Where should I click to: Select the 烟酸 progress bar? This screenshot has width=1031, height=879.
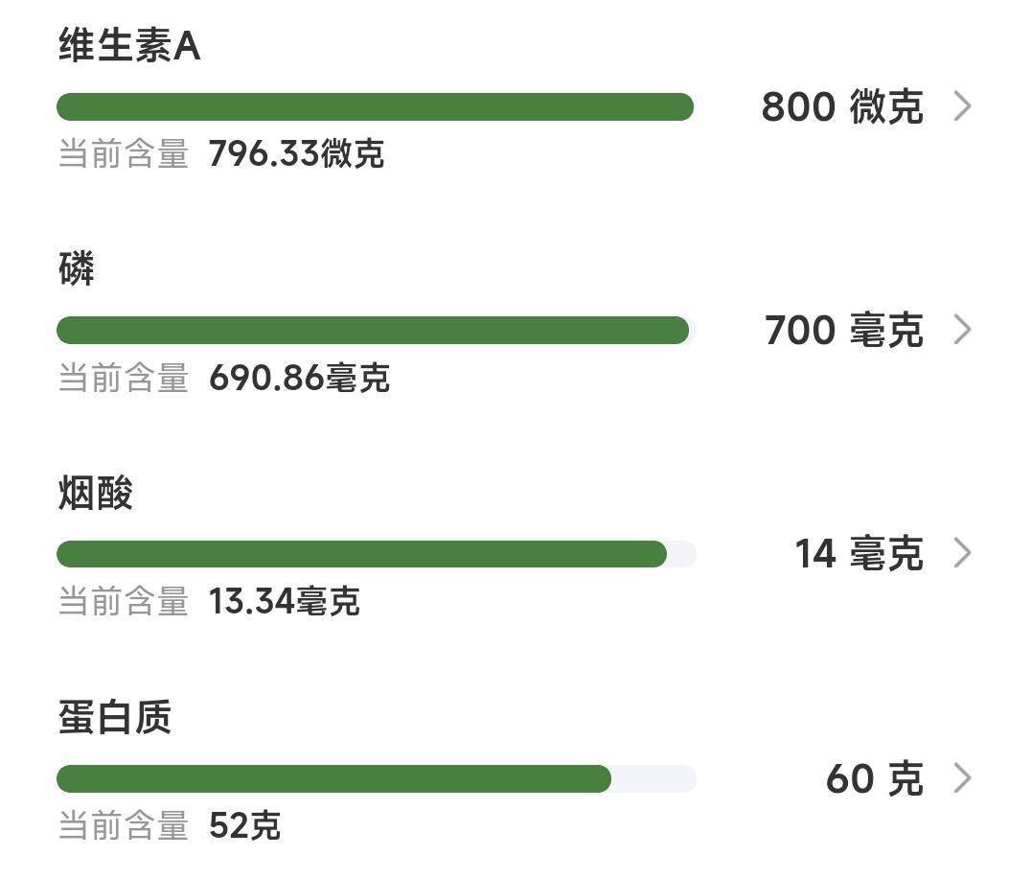(375, 554)
